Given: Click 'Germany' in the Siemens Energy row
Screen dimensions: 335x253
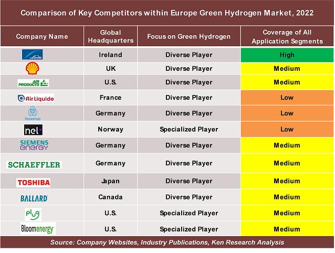Looking at the screenshot, I should (x=110, y=145).
